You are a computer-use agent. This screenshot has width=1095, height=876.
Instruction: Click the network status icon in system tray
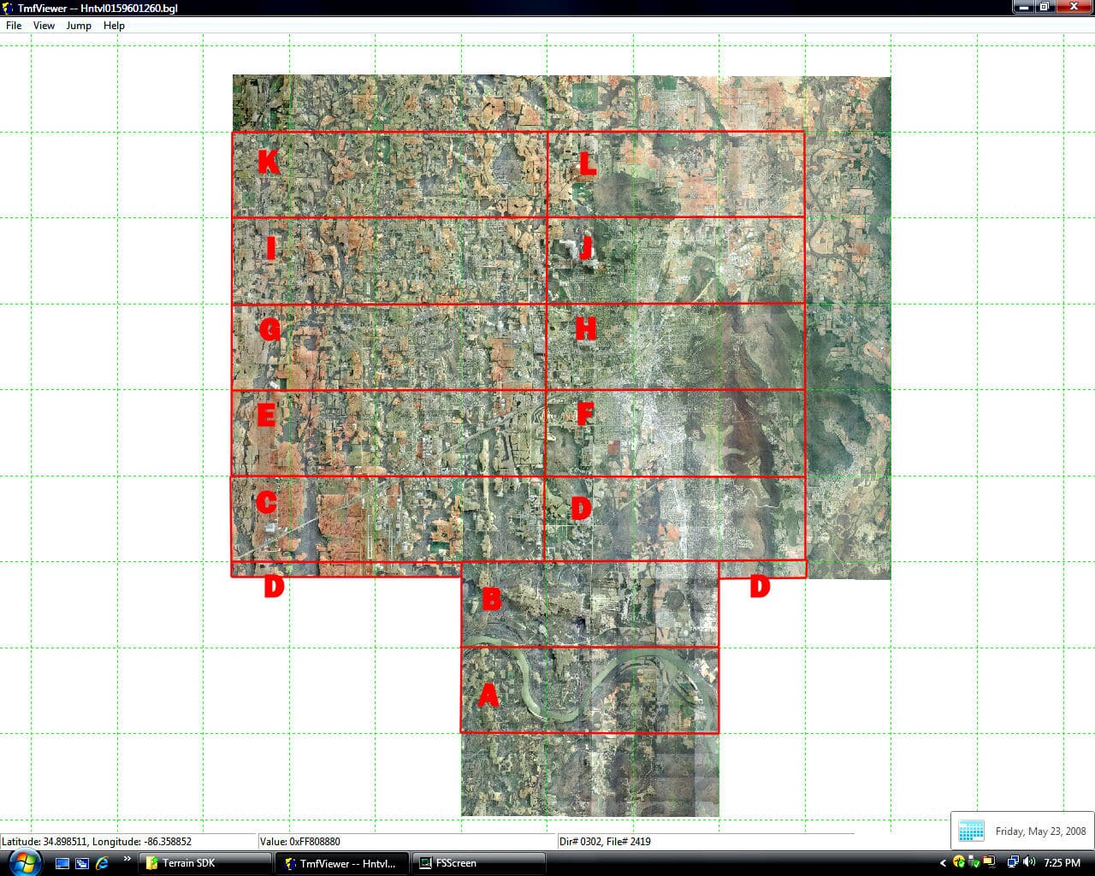point(1013,863)
